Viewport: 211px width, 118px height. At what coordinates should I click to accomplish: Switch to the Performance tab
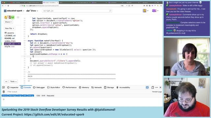(x=70, y=88)
